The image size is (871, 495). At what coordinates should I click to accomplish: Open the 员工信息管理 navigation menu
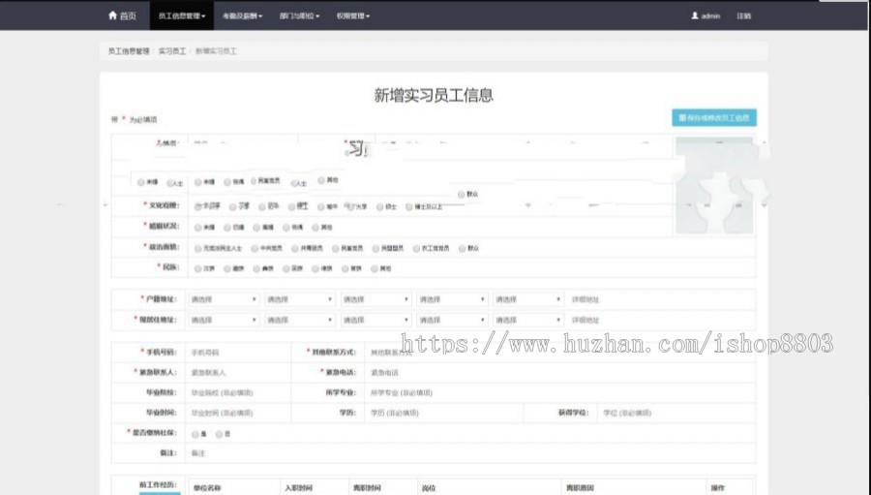click(182, 15)
